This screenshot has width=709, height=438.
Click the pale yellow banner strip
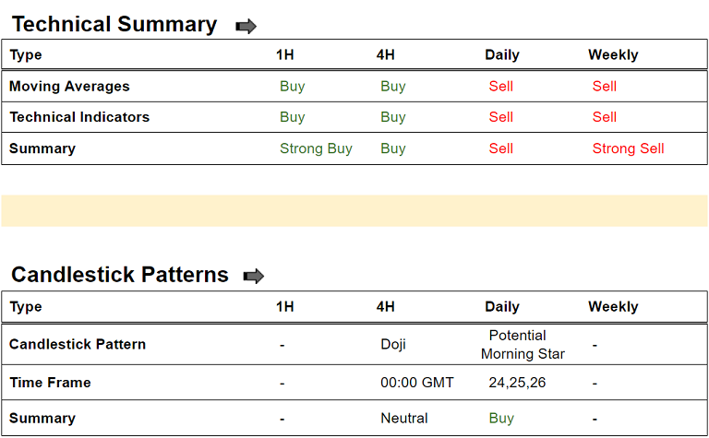click(354, 210)
